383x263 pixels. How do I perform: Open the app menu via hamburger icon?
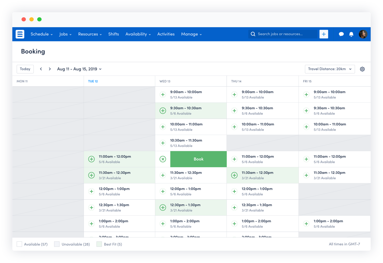coord(20,34)
